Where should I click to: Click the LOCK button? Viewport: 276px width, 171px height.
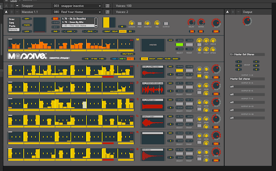pos(27,31)
